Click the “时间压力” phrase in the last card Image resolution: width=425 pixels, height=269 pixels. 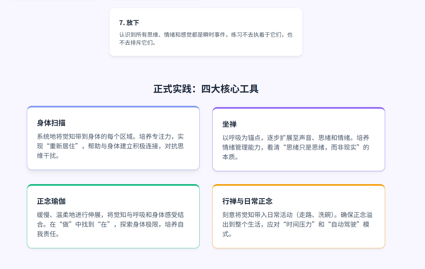point(299,225)
